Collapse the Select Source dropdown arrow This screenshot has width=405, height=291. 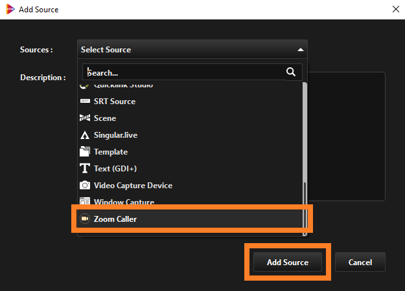(301, 50)
